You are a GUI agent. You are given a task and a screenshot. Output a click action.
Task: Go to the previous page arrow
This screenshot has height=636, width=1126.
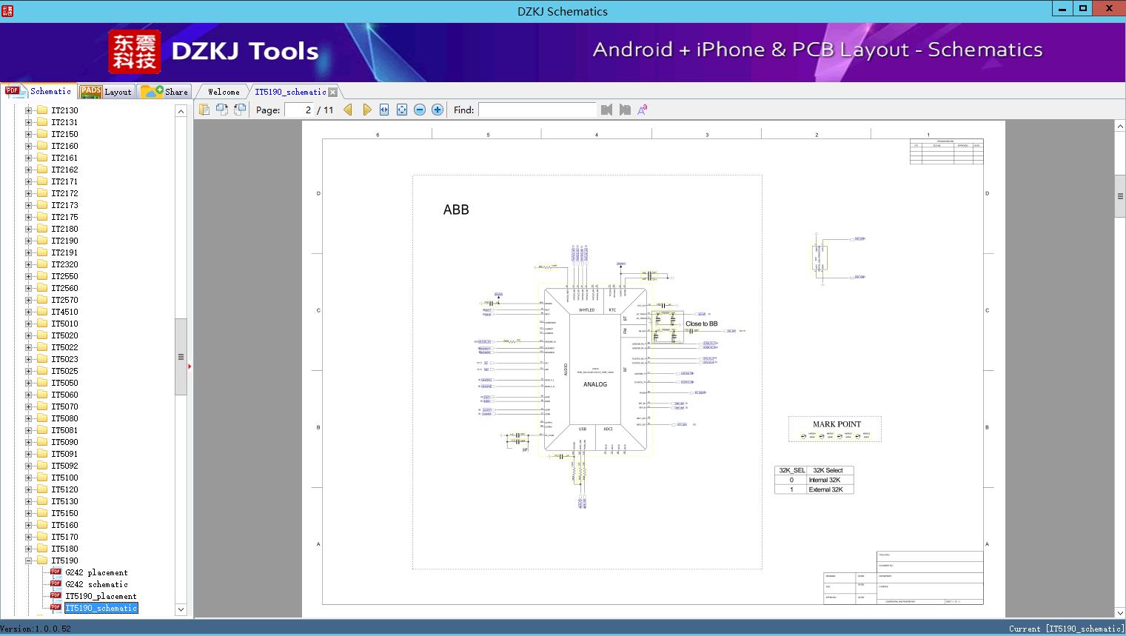click(x=348, y=110)
